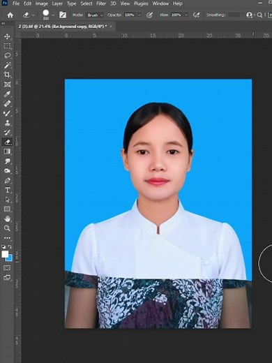Click the white foreground color swatch
The width and height of the screenshot is (272, 363).
click(5, 254)
